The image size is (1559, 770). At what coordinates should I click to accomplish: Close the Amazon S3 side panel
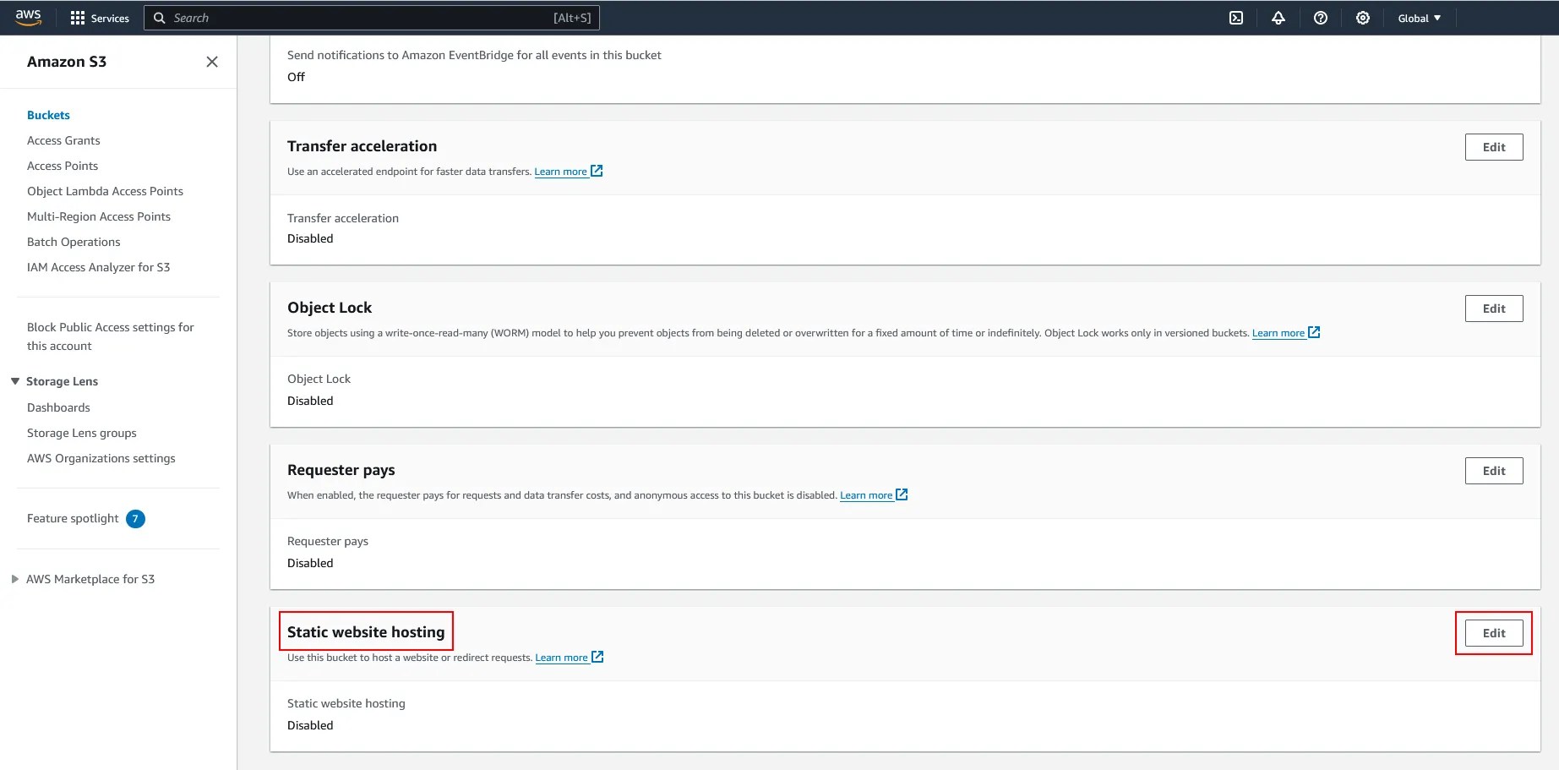click(x=211, y=62)
